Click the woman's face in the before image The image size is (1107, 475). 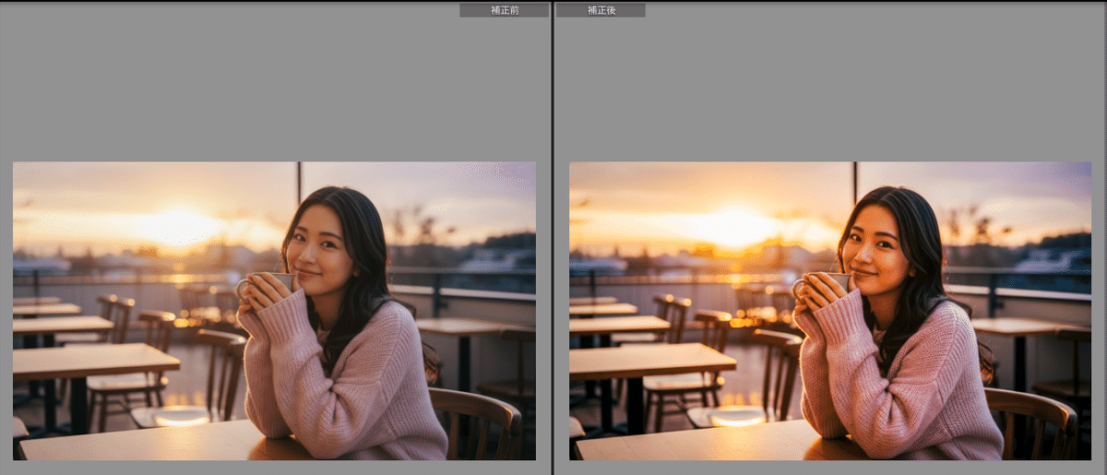[x=317, y=249]
